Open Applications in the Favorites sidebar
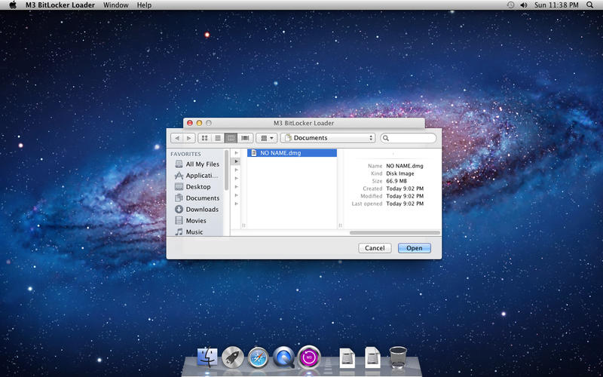The height and width of the screenshot is (377, 603). pyautogui.click(x=197, y=176)
